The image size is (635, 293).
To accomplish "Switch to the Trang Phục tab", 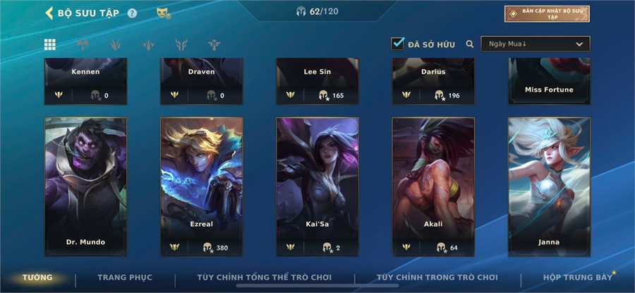I will 125,277.
